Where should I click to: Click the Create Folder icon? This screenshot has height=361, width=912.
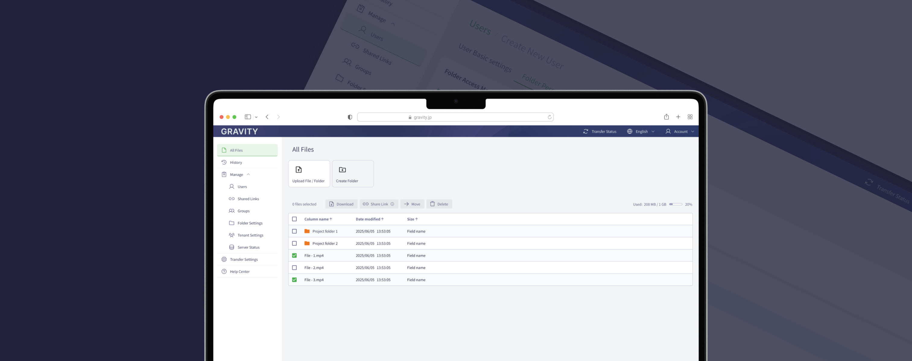(342, 170)
